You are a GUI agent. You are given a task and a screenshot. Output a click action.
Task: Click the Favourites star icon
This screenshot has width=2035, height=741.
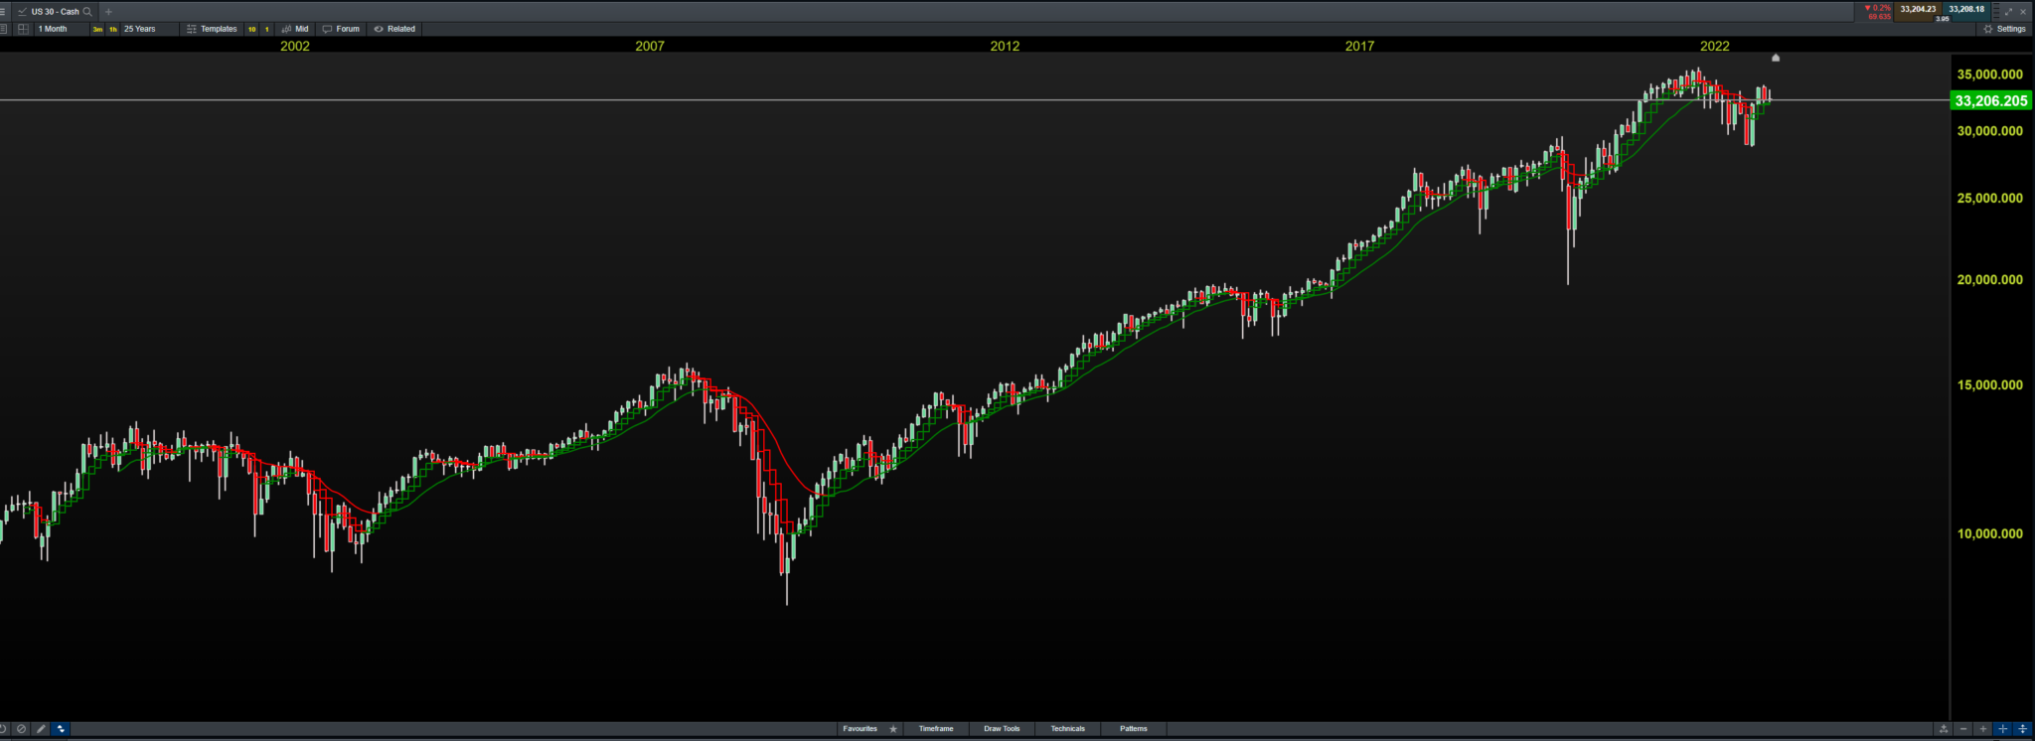coord(893,729)
